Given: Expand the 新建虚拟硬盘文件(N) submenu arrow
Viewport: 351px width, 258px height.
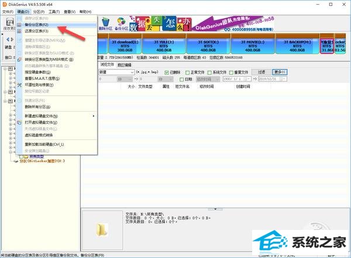Looking at the screenshot, I should coord(94,116).
